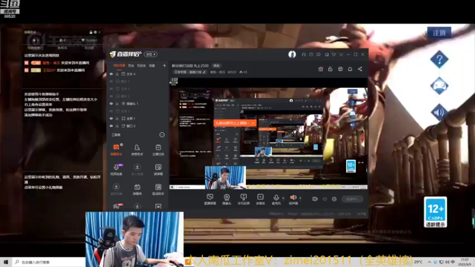This screenshot has width=475, height=267.
Task: Open the gear settings in bottom bar
Action: pos(334,199)
